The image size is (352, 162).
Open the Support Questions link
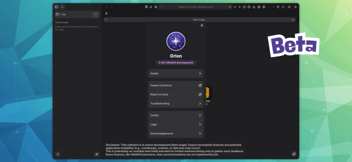click(176, 85)
